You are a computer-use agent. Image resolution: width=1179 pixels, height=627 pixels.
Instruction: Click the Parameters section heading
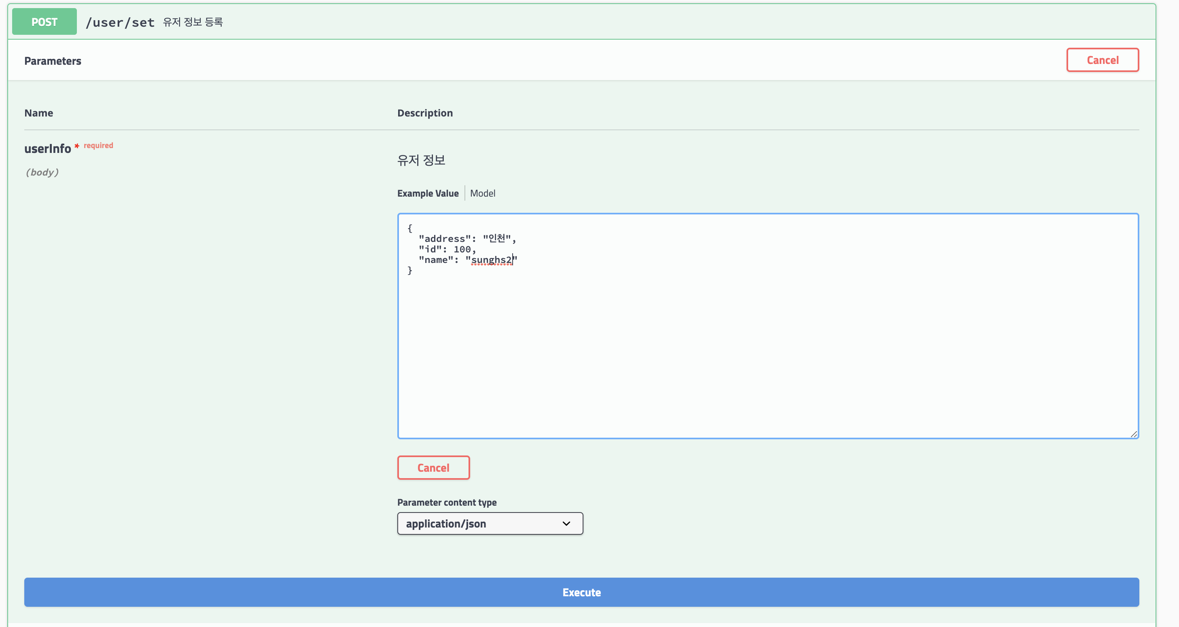click(53, 61)
